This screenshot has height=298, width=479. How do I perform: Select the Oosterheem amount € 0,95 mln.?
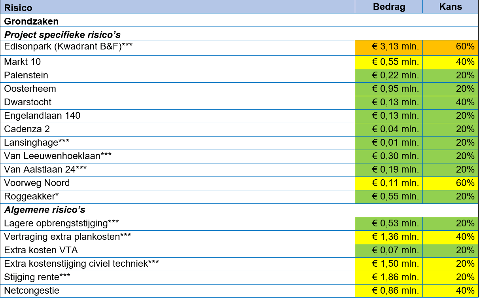(389, 89)
